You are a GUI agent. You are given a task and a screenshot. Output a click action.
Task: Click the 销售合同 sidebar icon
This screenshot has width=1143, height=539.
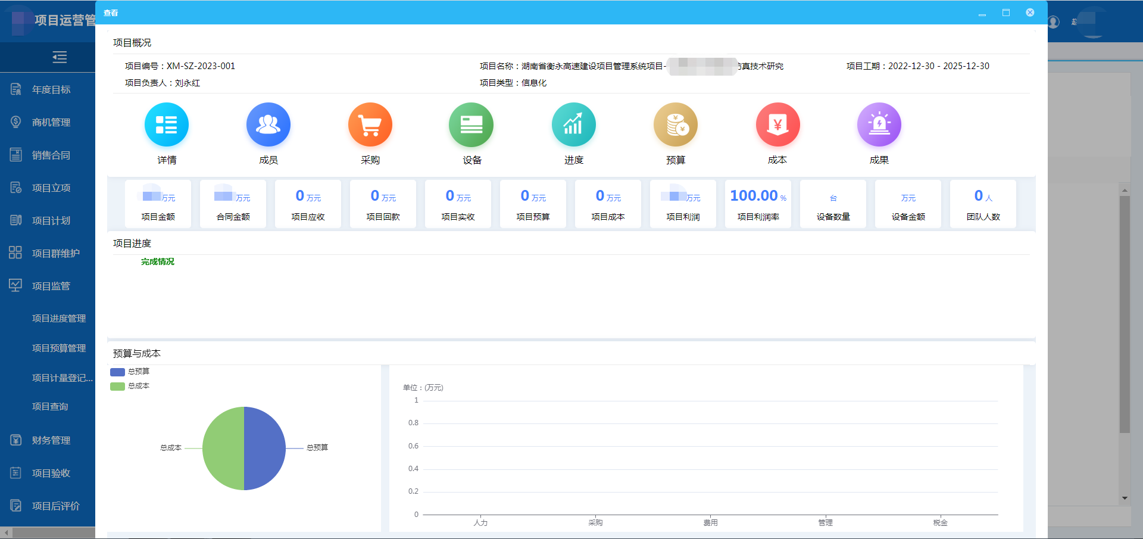point(16,155)
